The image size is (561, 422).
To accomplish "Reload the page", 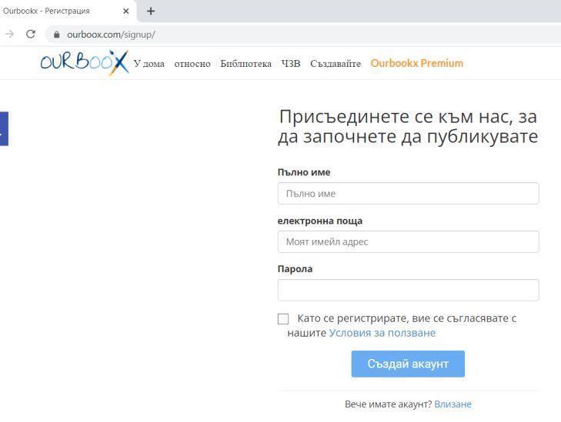I will pos(31,35).
